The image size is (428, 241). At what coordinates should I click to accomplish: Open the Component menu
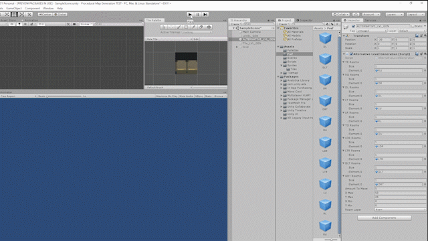tap(32, 9)
